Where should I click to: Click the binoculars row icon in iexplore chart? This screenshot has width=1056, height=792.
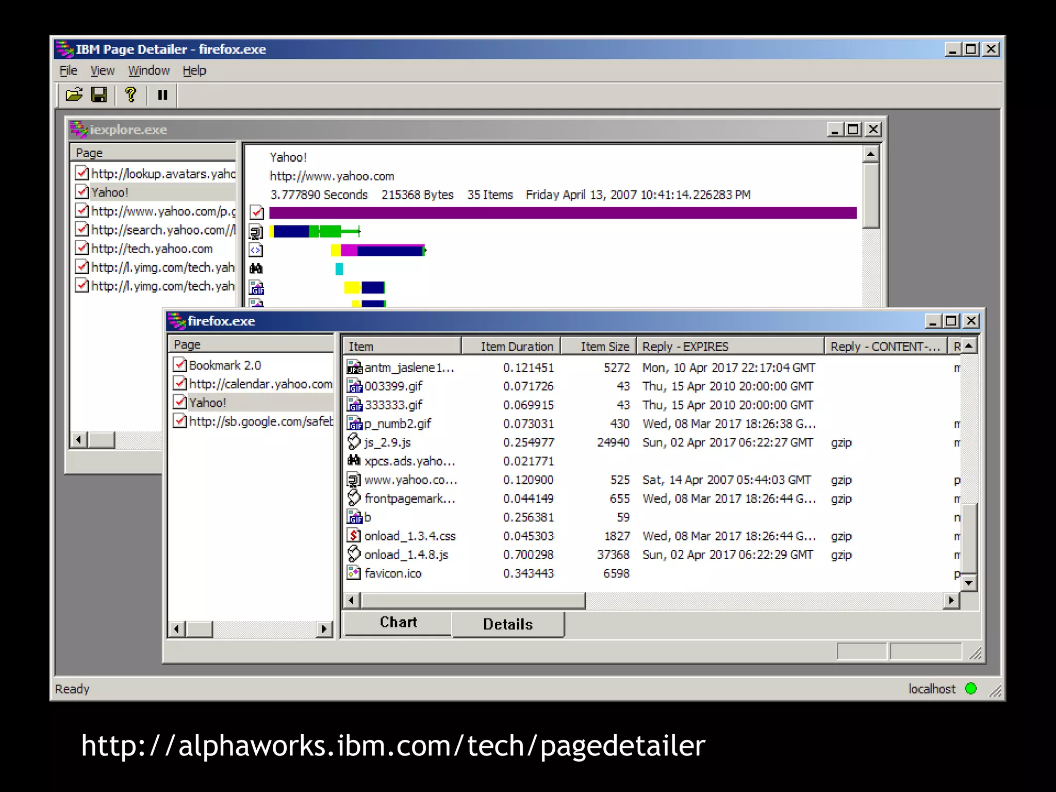[x=256, y=268]
